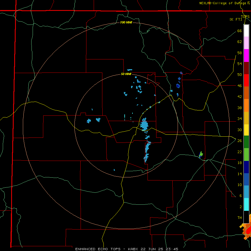Click the magenta swatch near 58
The image size is (251, 251).
(246, 55)
